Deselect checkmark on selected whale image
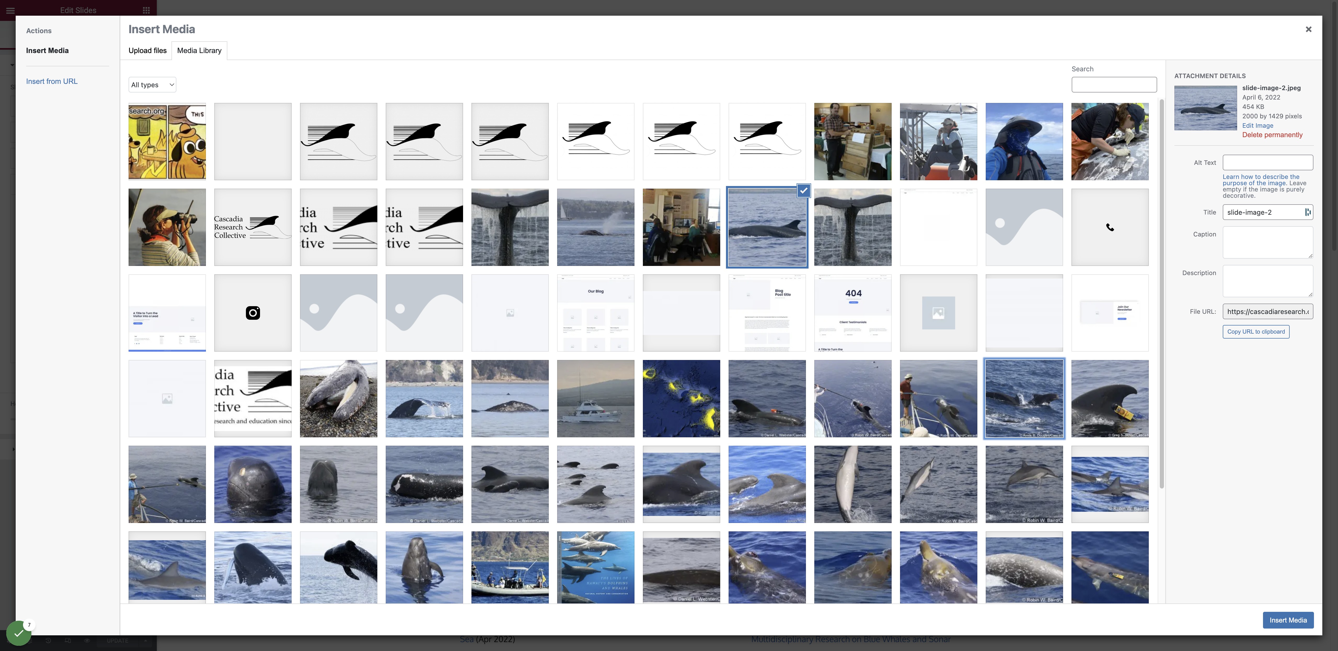 tap(804, 190)
